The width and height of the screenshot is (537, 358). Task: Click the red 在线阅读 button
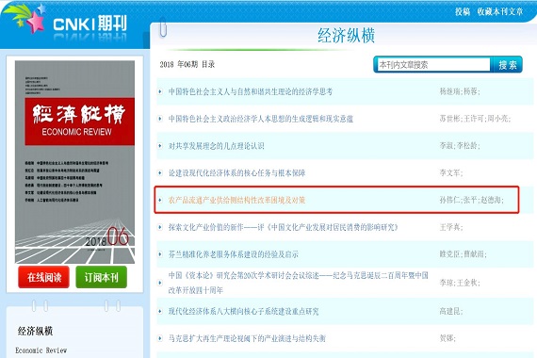coord(44,277)
